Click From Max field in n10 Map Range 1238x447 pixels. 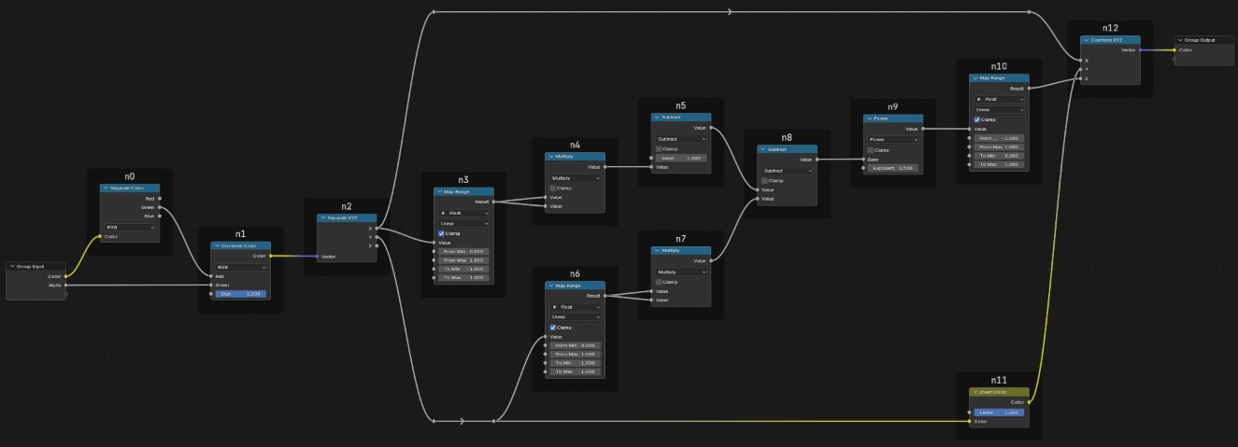pyautogui.click(x=999, y=147)
